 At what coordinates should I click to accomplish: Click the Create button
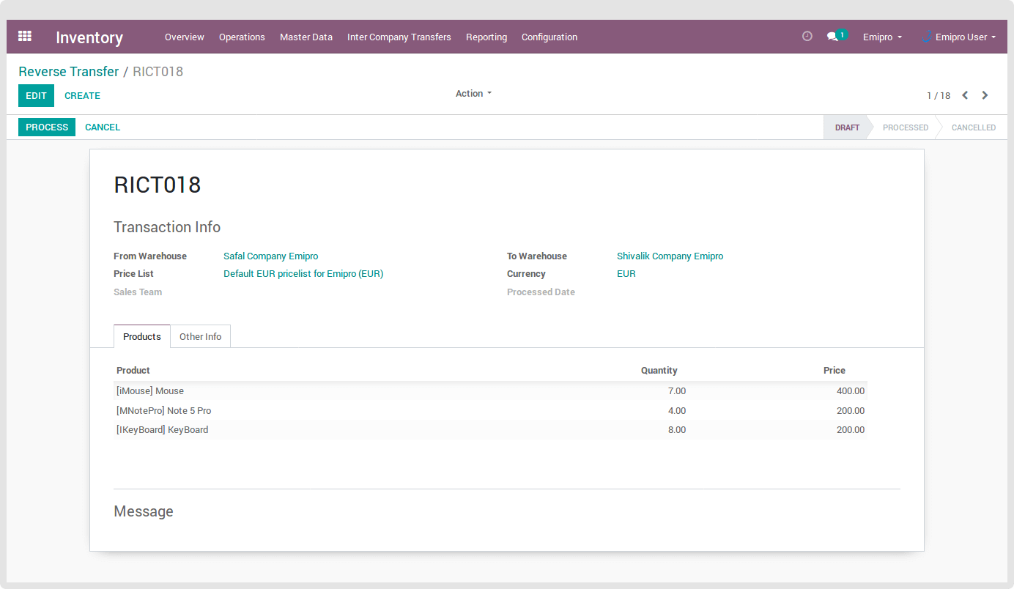click(82, 95)
